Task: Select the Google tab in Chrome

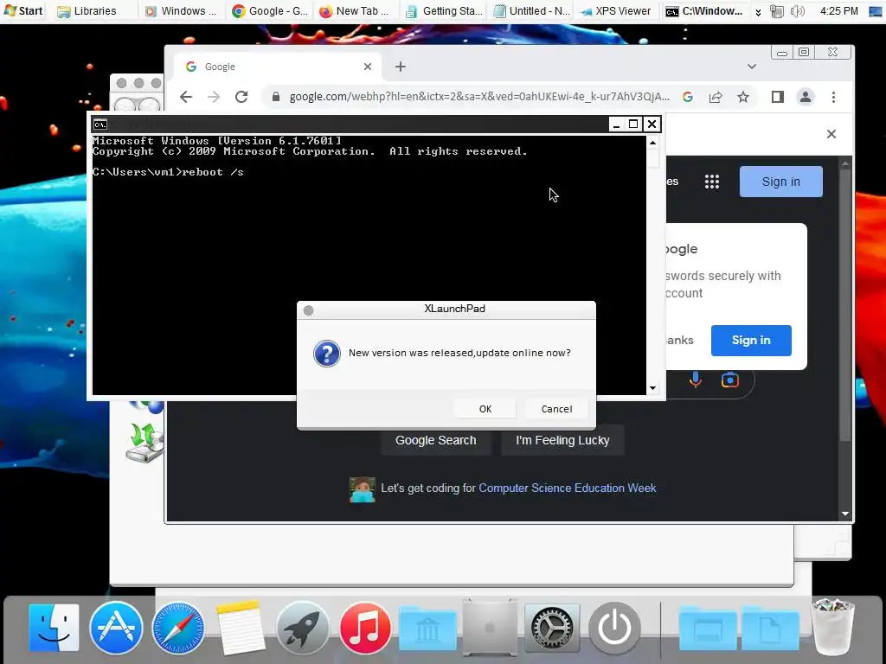Action: click(277, 67)
